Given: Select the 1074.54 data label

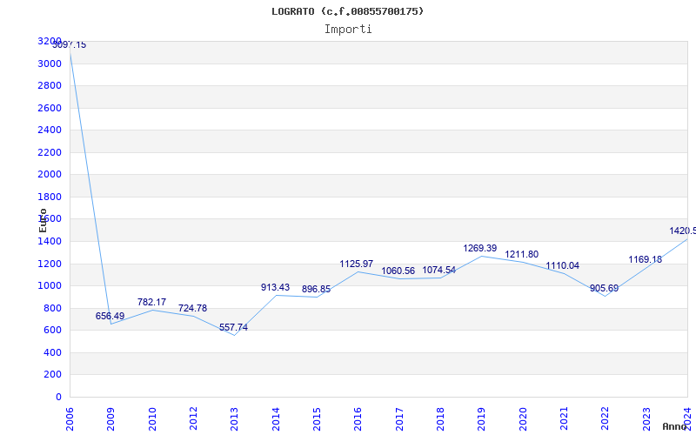Looking at the screenshot, I should pyautogui.click(x=439, y=270).
